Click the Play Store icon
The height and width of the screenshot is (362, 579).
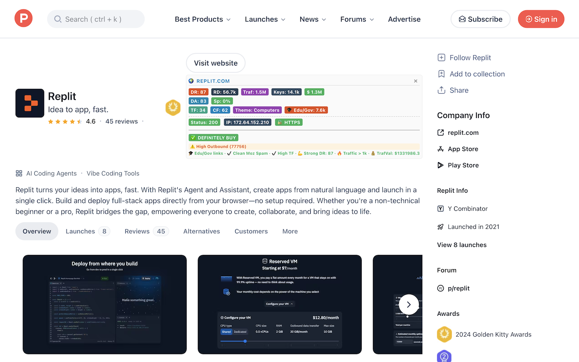pos(441,165)
